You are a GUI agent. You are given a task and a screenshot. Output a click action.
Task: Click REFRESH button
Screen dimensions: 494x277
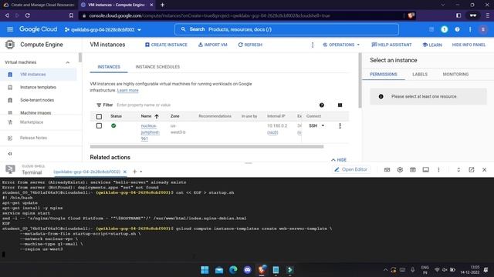(250, 45)
